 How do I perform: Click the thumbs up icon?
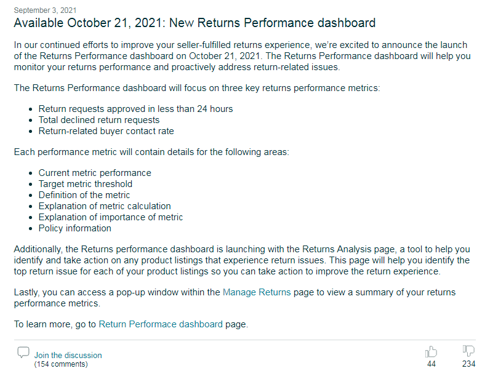pyautogui.click(x=431, y=352)
